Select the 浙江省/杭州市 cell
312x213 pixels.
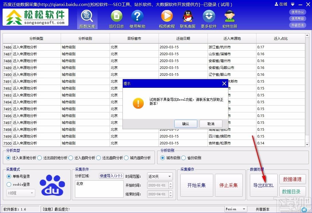point(232,47)
